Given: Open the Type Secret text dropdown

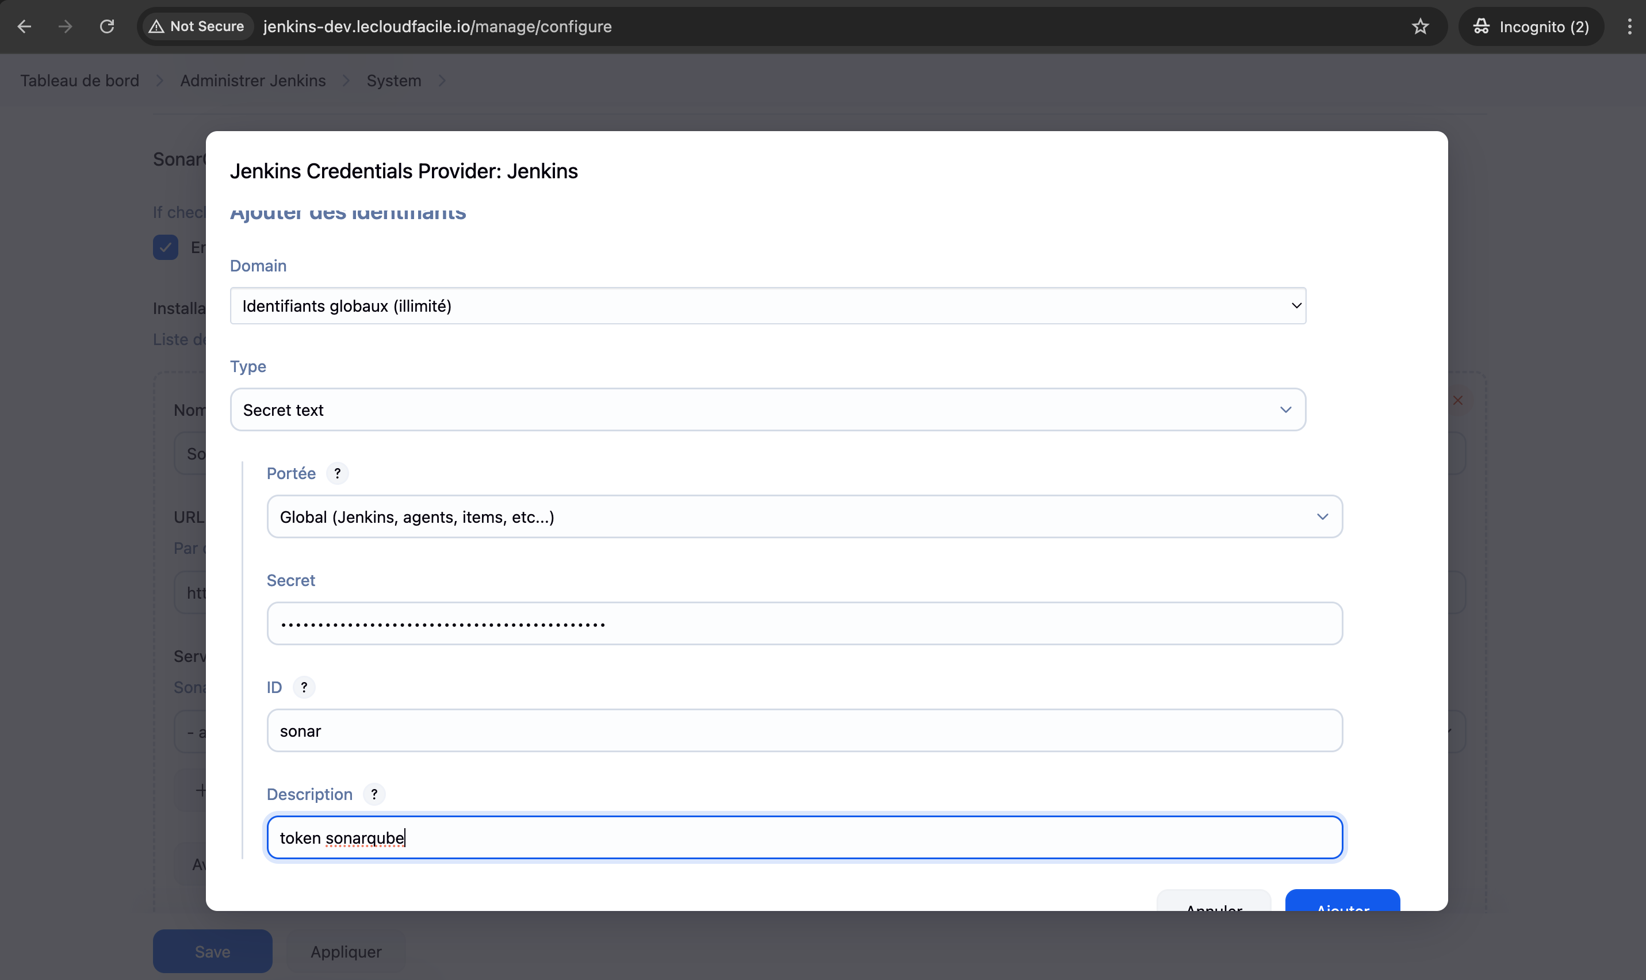Looking at the screenshot, I should pyautogui.click(x=767, y=410).
